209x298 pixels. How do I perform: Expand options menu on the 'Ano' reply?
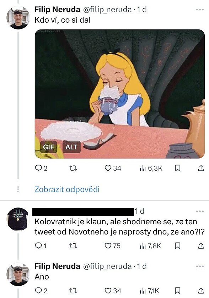pyautogui.click(x=199, y=266)
